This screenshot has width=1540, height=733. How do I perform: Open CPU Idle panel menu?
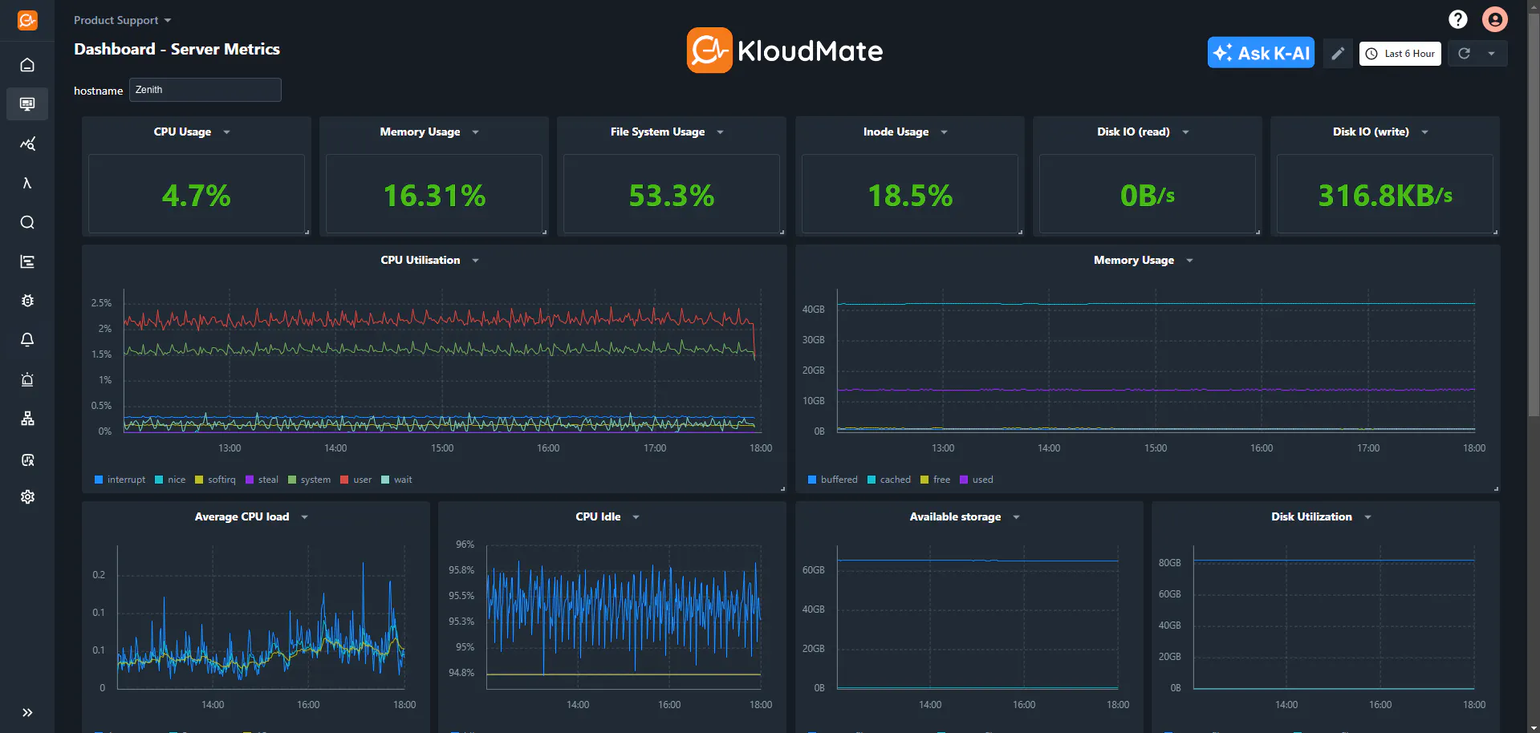tap(636, 517)
